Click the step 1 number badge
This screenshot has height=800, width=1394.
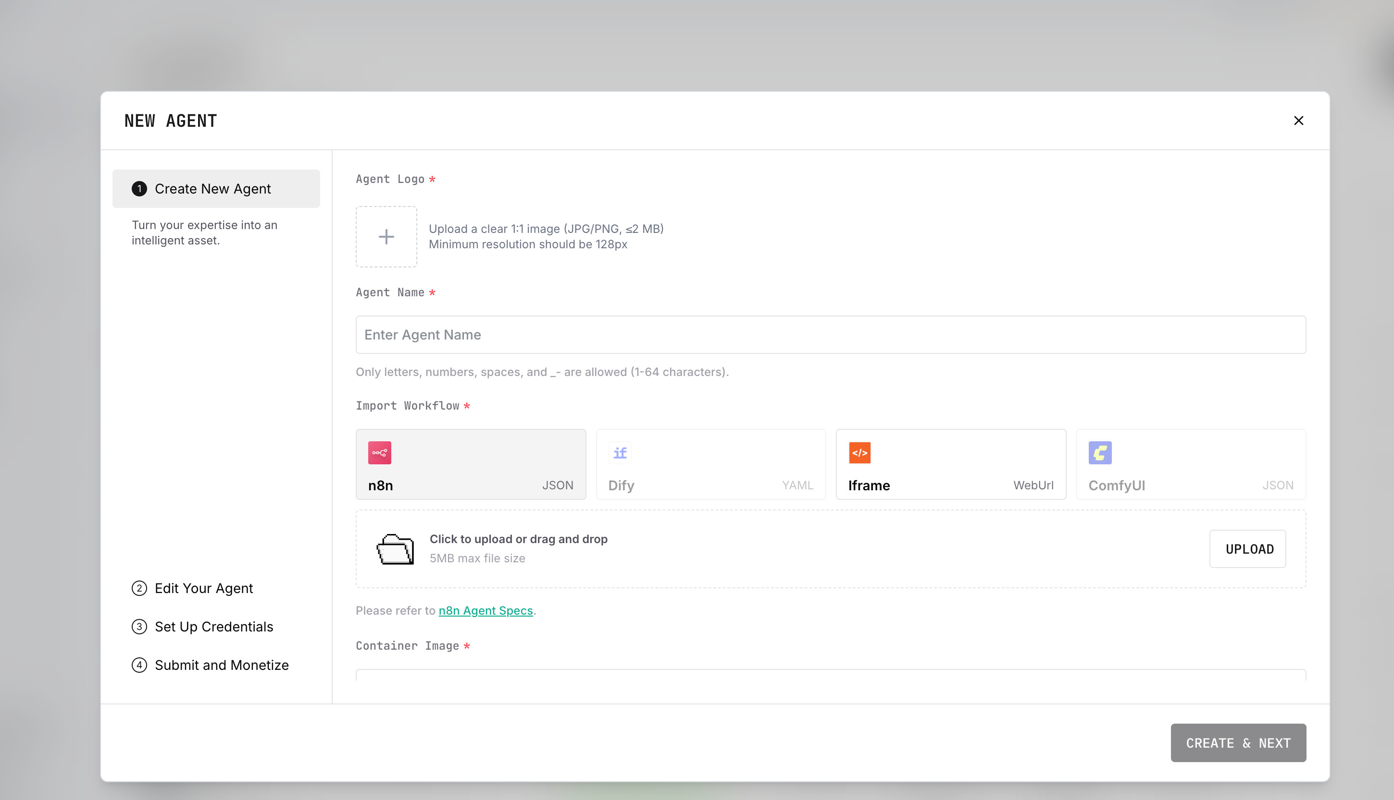coord(139,189)
